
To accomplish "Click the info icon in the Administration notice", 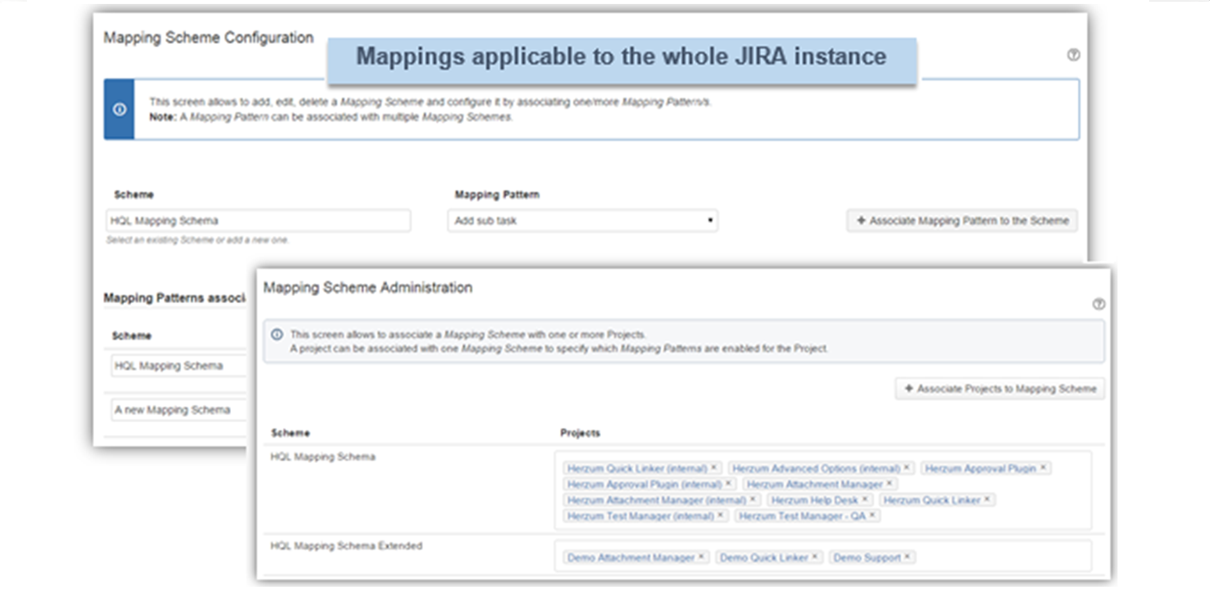I will coord(277,334).
